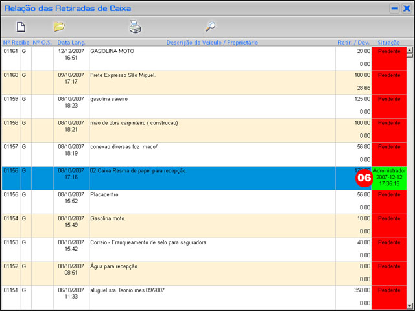Image resolution: width=415 pixels, height=311 pixels.
Task: Select the aluguel sra. leonio row
Action: pyautogui.click(x=195, y=296)
